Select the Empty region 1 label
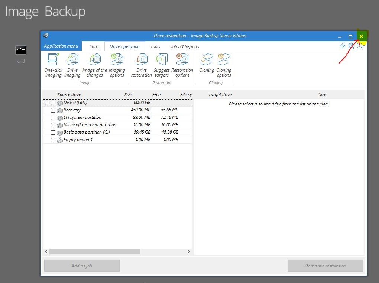Image resolution: width=379 pixels, height=283 pixels. point(78,140)
